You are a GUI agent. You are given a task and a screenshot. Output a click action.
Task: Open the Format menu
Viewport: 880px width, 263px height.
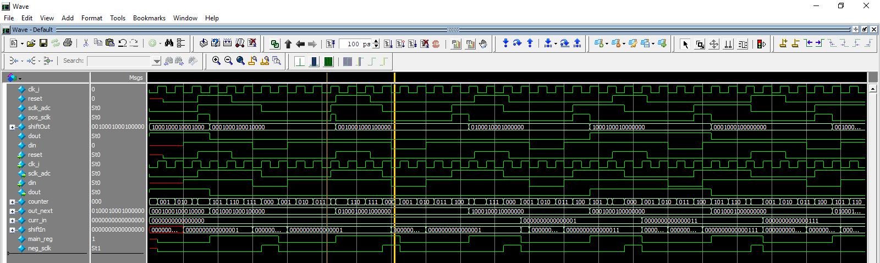[x=91, y=18]
